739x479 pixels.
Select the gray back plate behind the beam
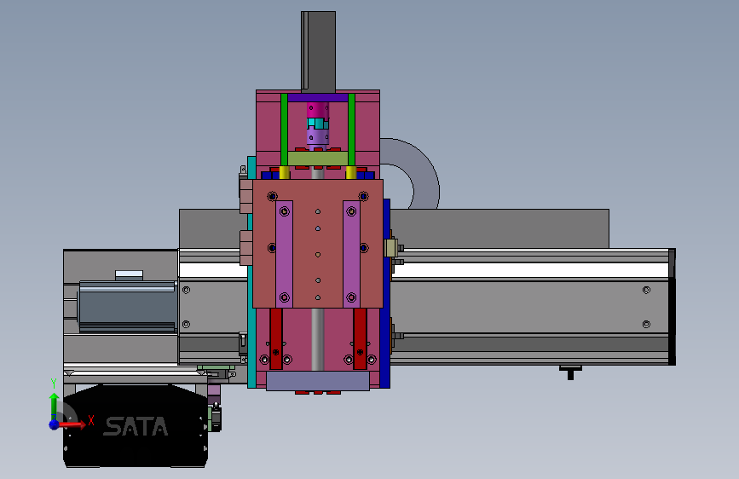pos(499,228)
